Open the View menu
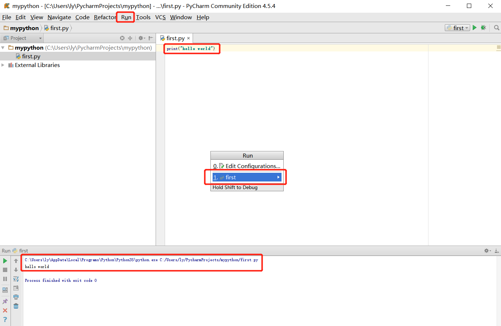The height and width of the screenshot is (326, 501). pos(37,17)
